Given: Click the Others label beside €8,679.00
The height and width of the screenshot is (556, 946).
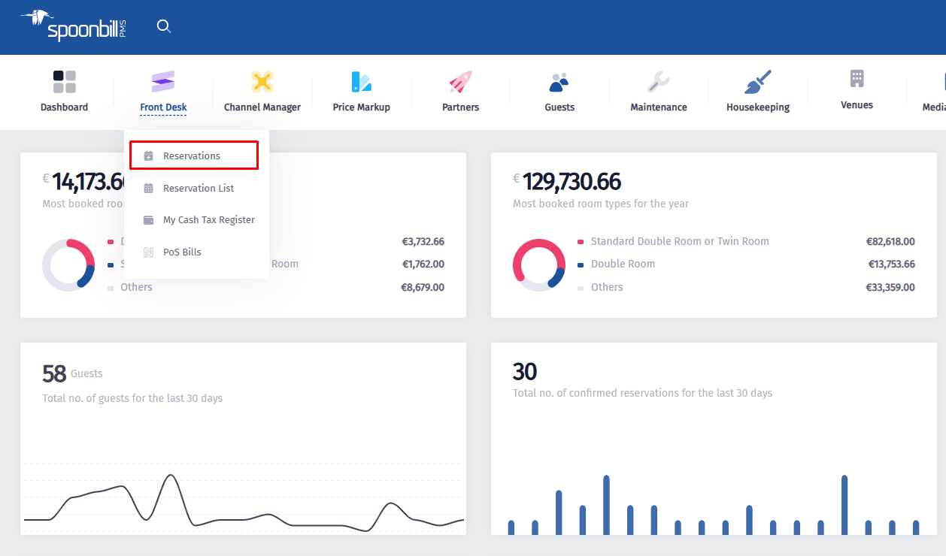Looking at the screenshot, I should point(136,287).
